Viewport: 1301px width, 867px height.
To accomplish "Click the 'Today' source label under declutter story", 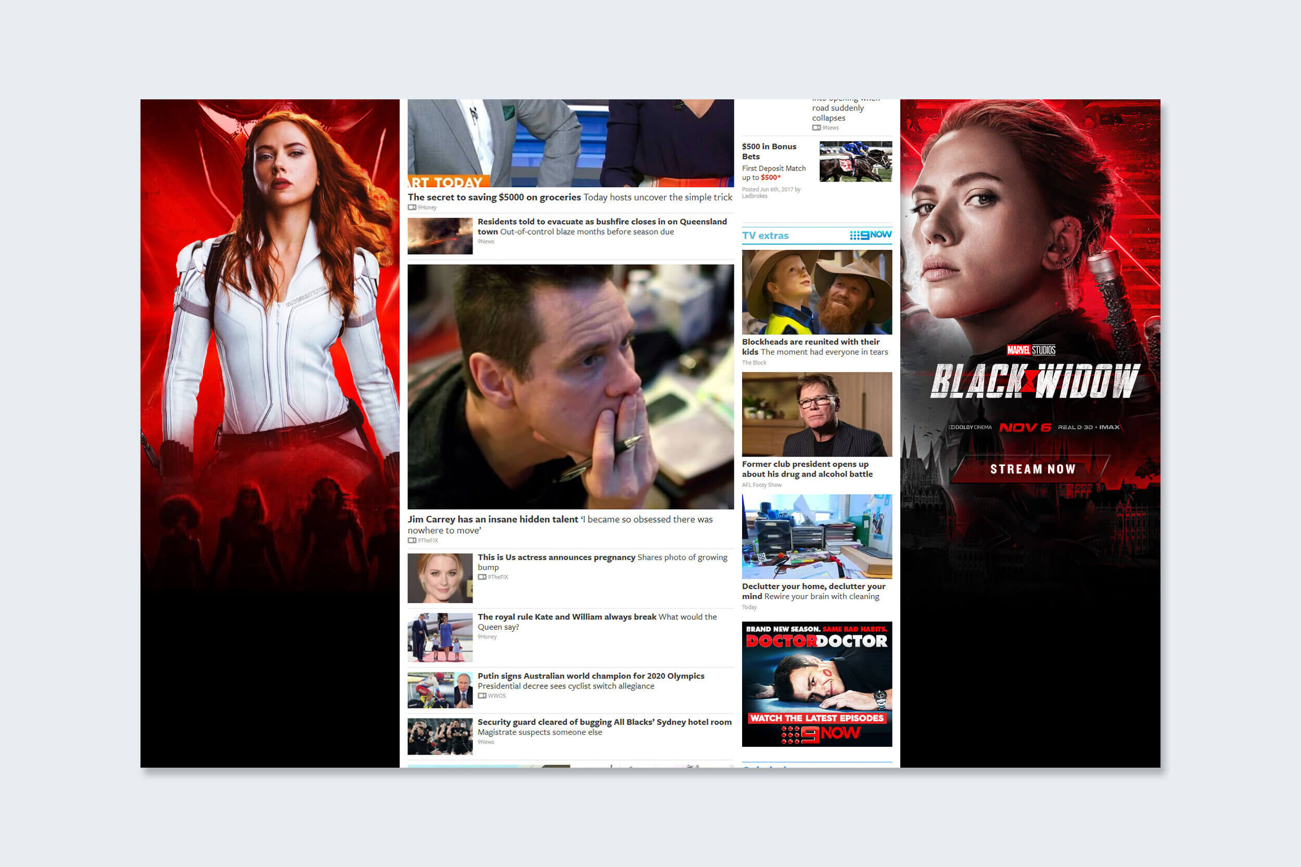I will pyautogui.click(x=749, y=607).
